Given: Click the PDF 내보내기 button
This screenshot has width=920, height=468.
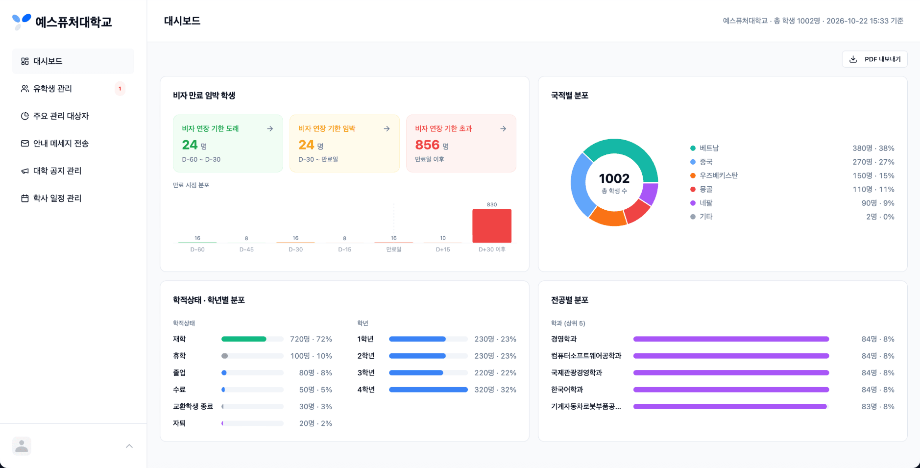Looking at the screenshot, I should click(x=875, y=59).
